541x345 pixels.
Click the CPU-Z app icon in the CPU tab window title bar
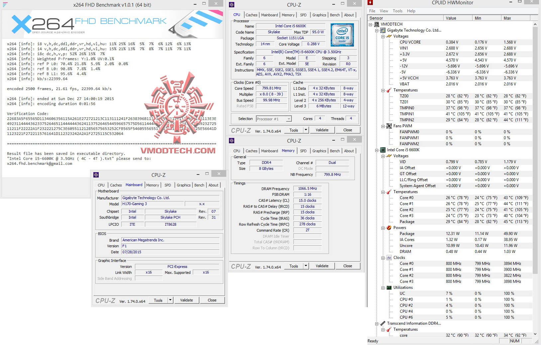tap(232, 5)
